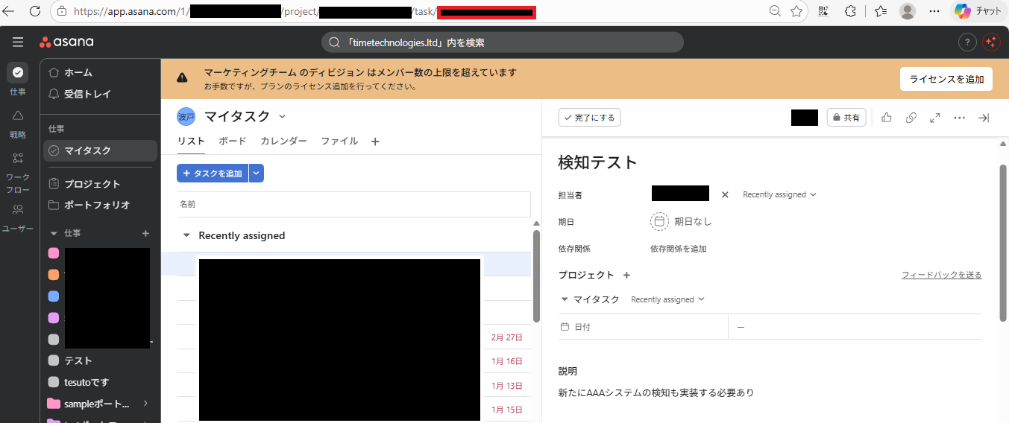Mark task complete with 完了にする button
Screen dimensions: 1009x423
[x=589, y=118]
